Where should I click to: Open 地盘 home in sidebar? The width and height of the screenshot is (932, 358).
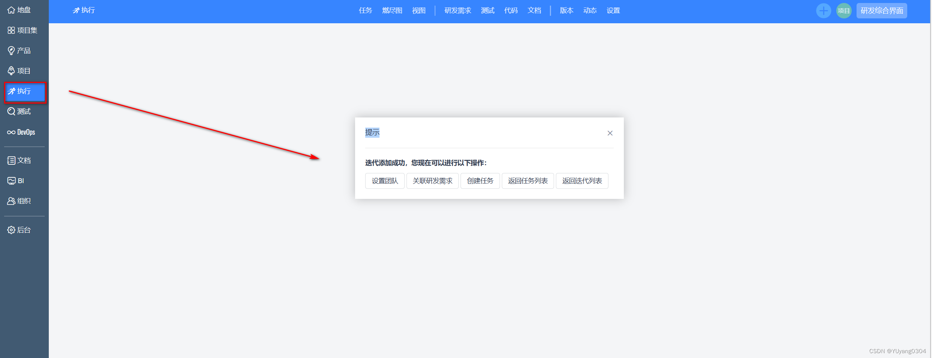point(19,10)
